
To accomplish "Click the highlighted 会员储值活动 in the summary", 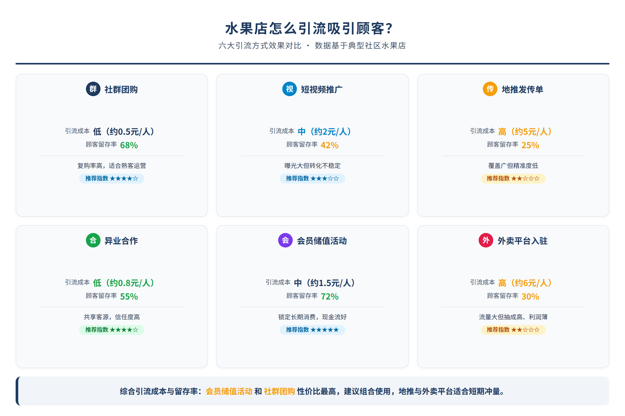I will (229, 391).
